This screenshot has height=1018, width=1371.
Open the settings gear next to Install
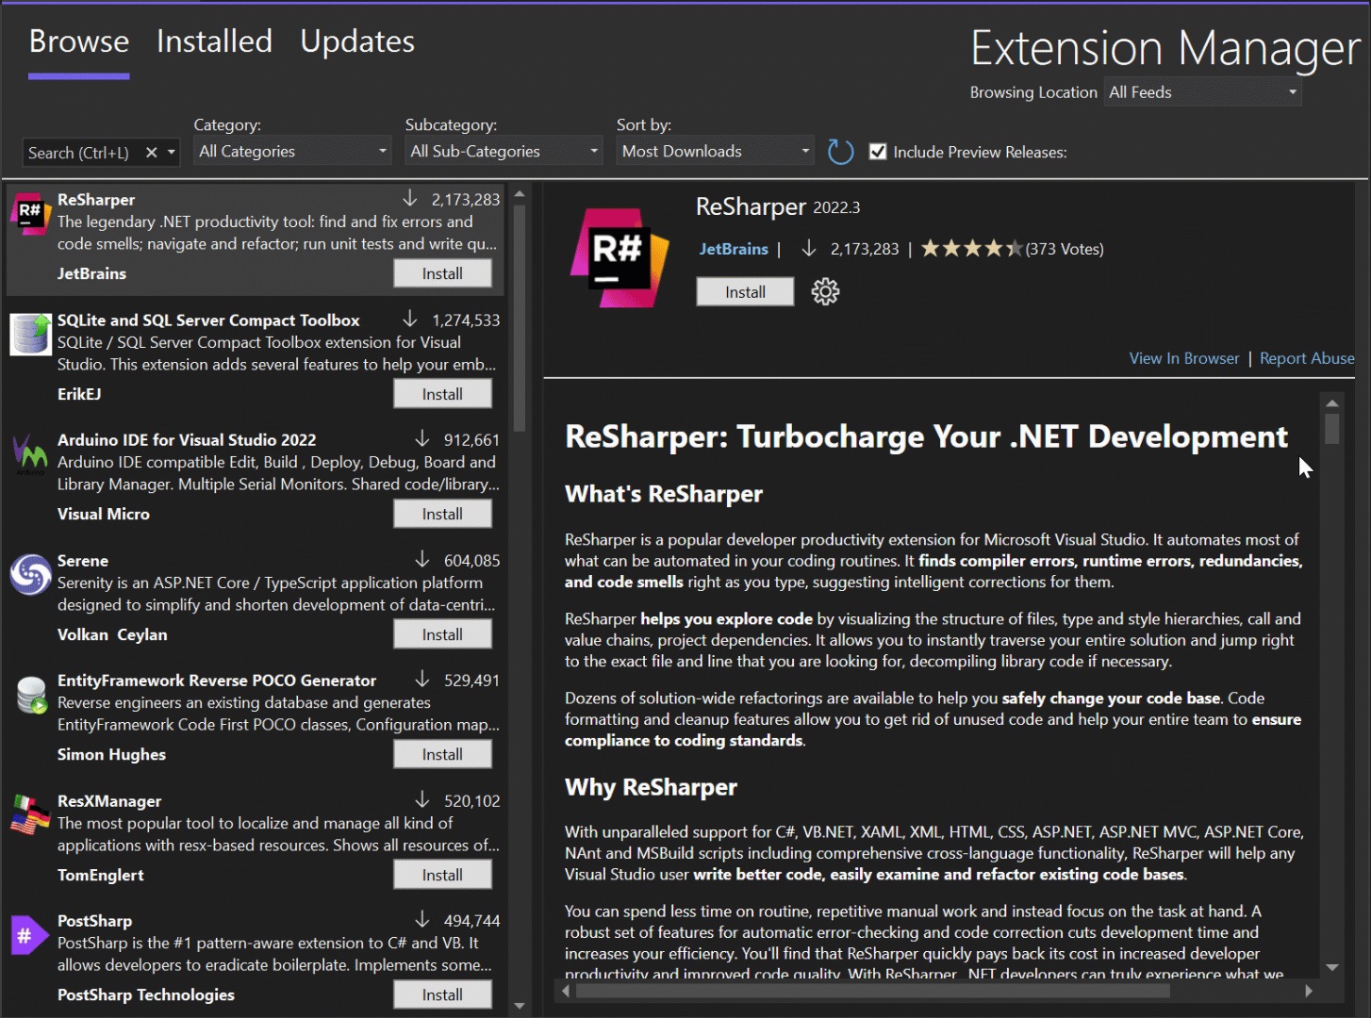[825, 291]
